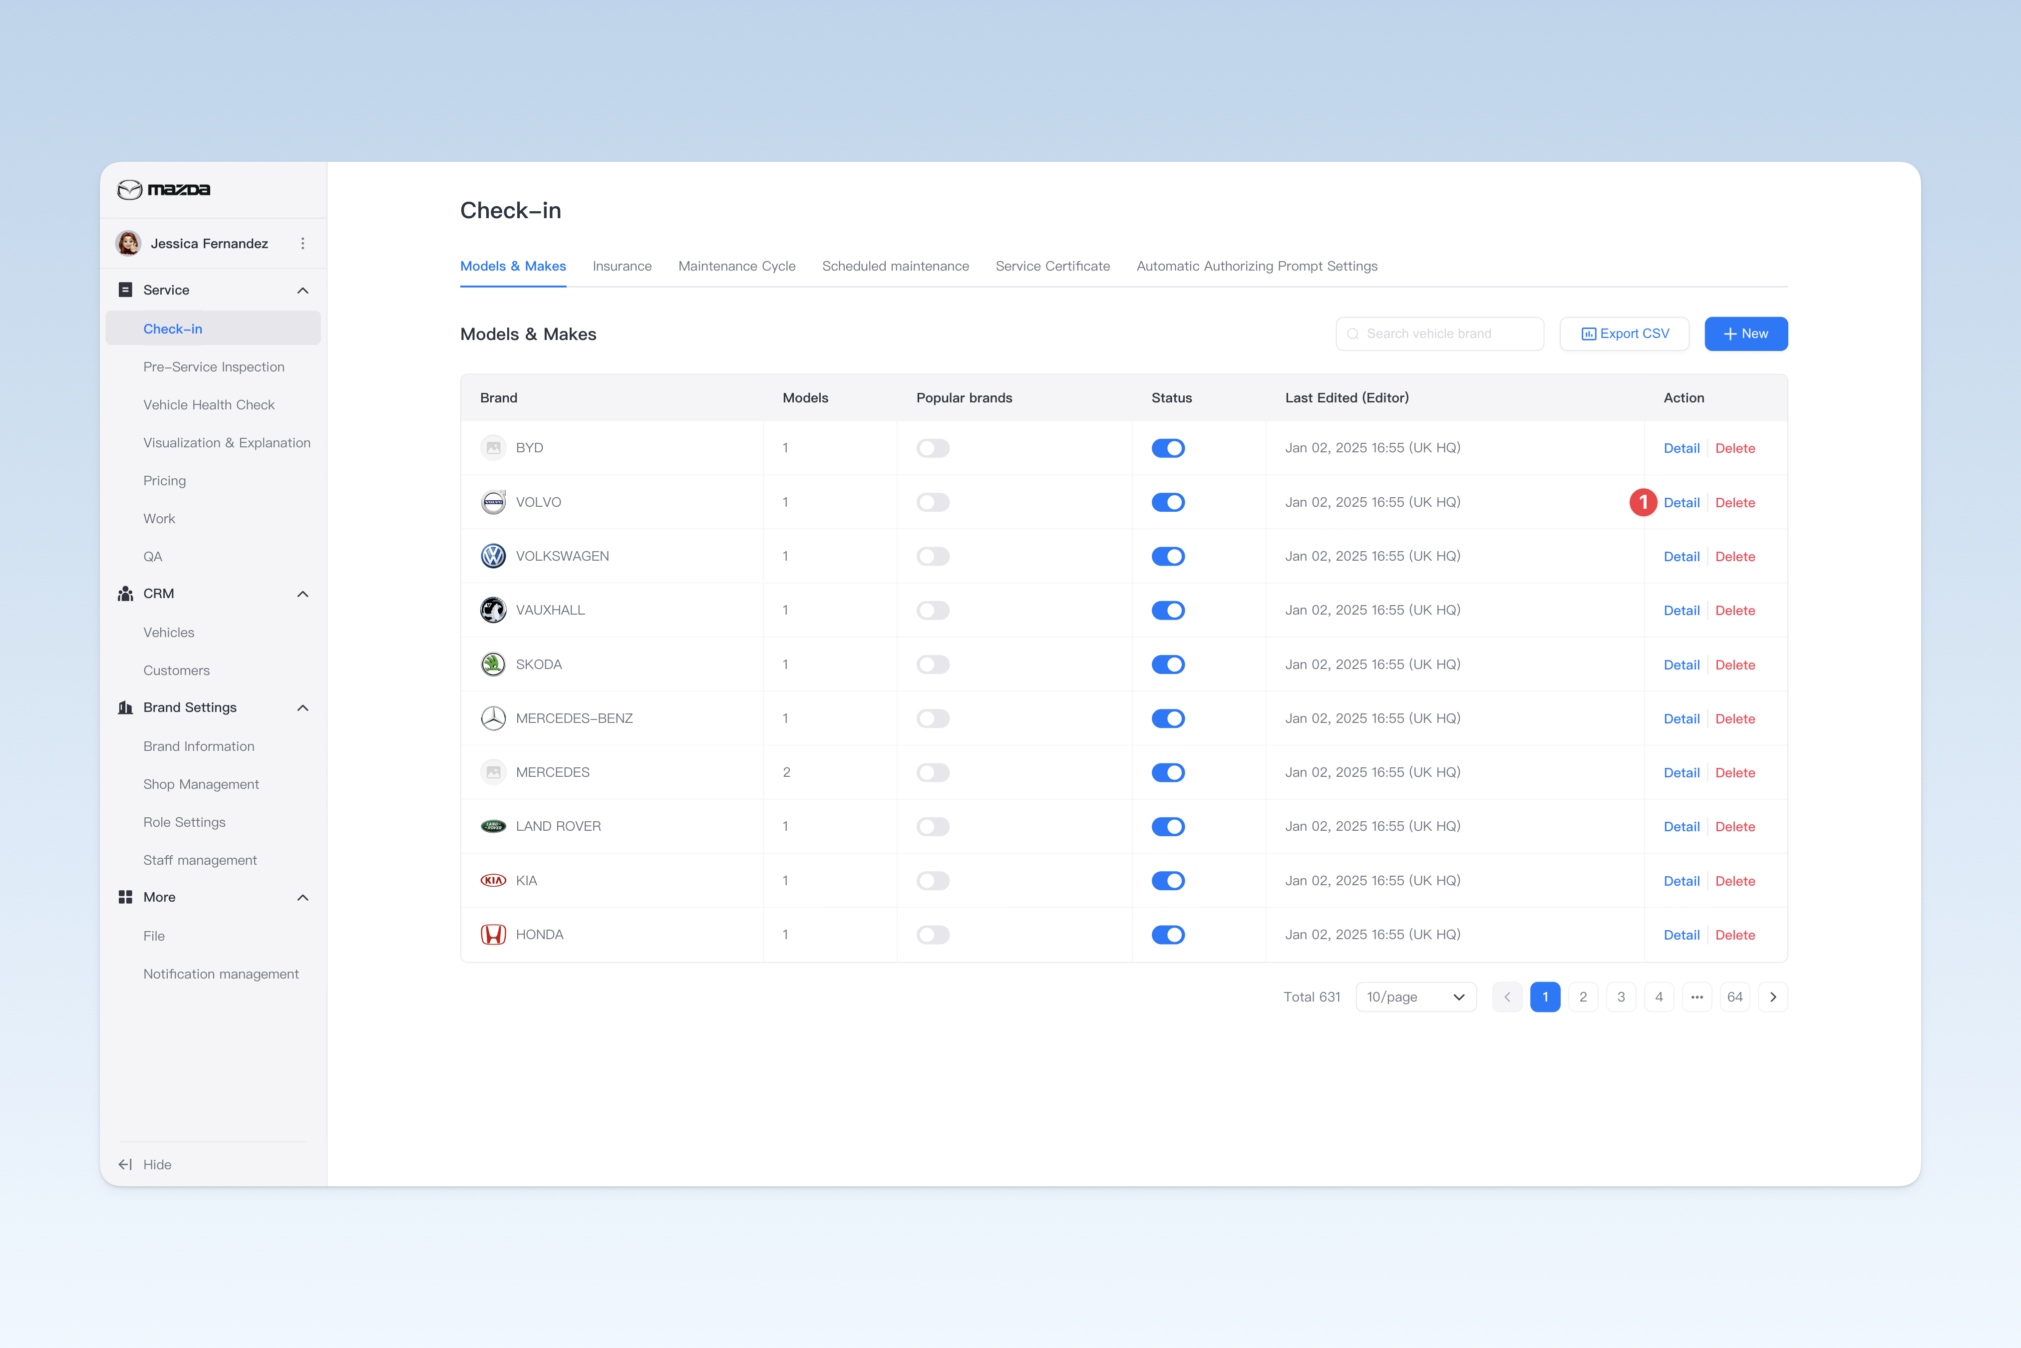
Task: Collapse the CRM section chevron
Action: tap(303, 594)
